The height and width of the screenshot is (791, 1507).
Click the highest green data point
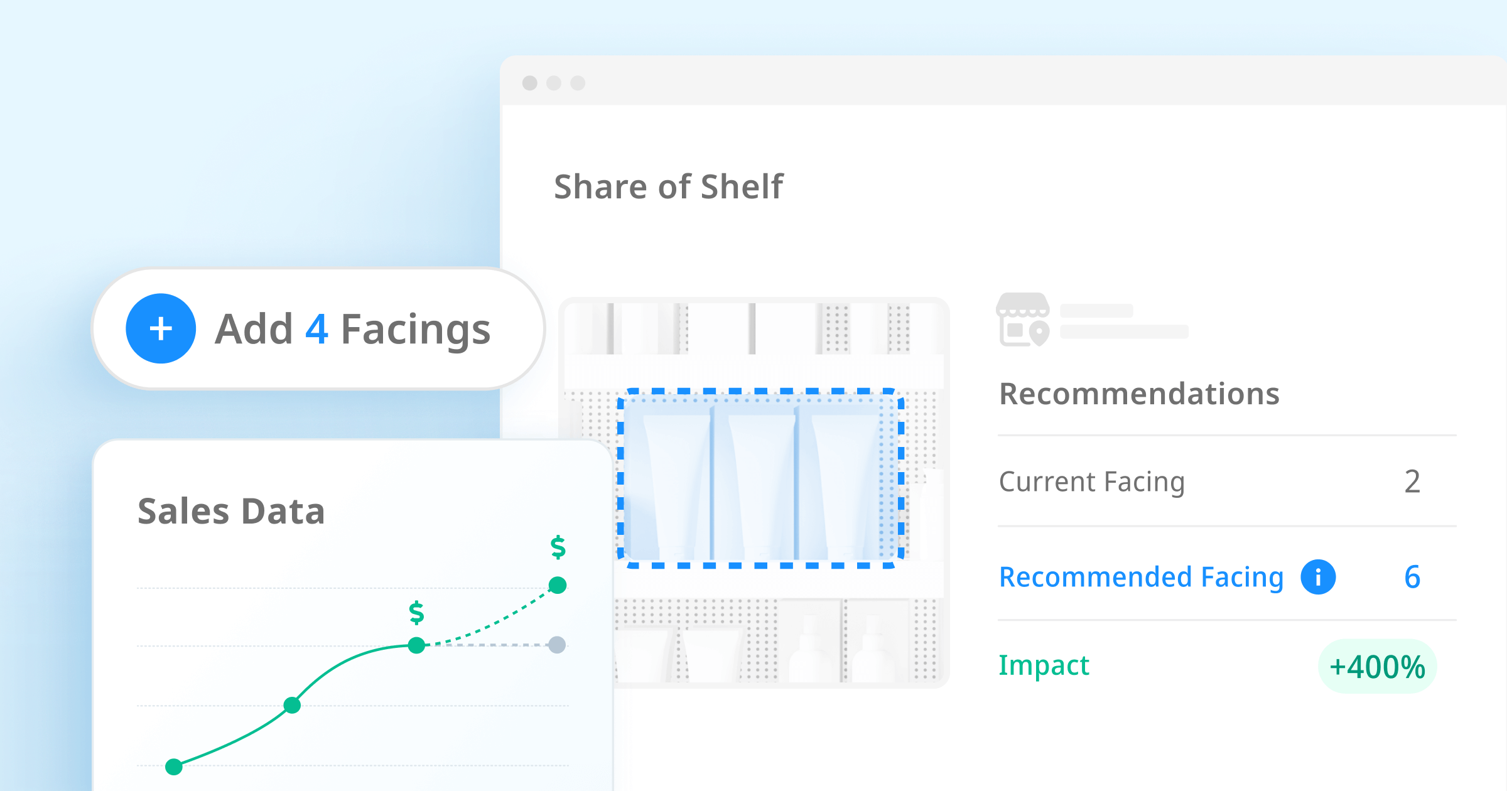(x=558, y=585)
